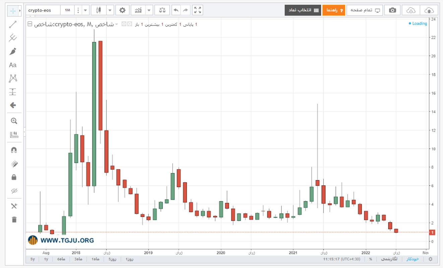Click the orange راهنما help button
Image resolution: width=443 pixels, height=268 pixels.
click(x=334, y=10)
